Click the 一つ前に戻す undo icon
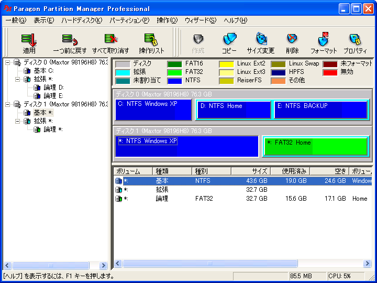The image size is (377, 283). click(70, 40)
